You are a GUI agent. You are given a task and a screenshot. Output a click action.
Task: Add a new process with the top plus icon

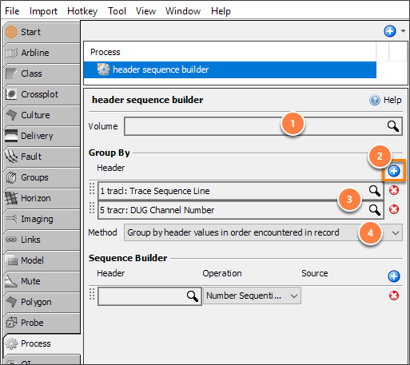[390, 31]
